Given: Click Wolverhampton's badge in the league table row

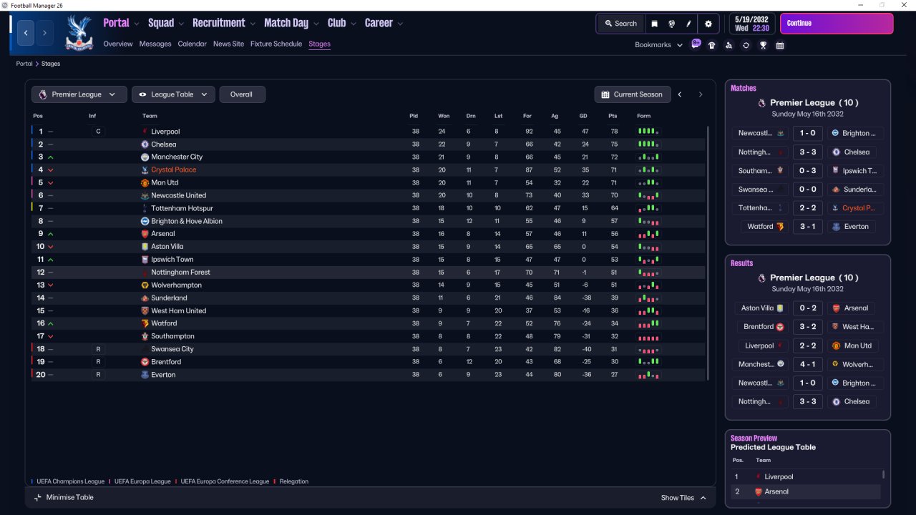Looking at the screenshot, I should coord(145,285).
